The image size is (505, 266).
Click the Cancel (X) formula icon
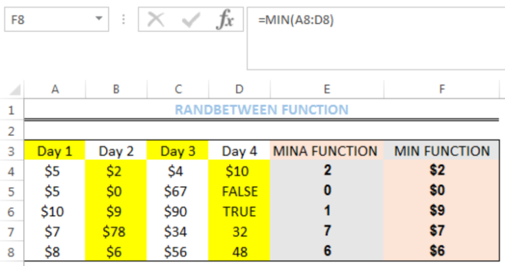click(156, 20)
